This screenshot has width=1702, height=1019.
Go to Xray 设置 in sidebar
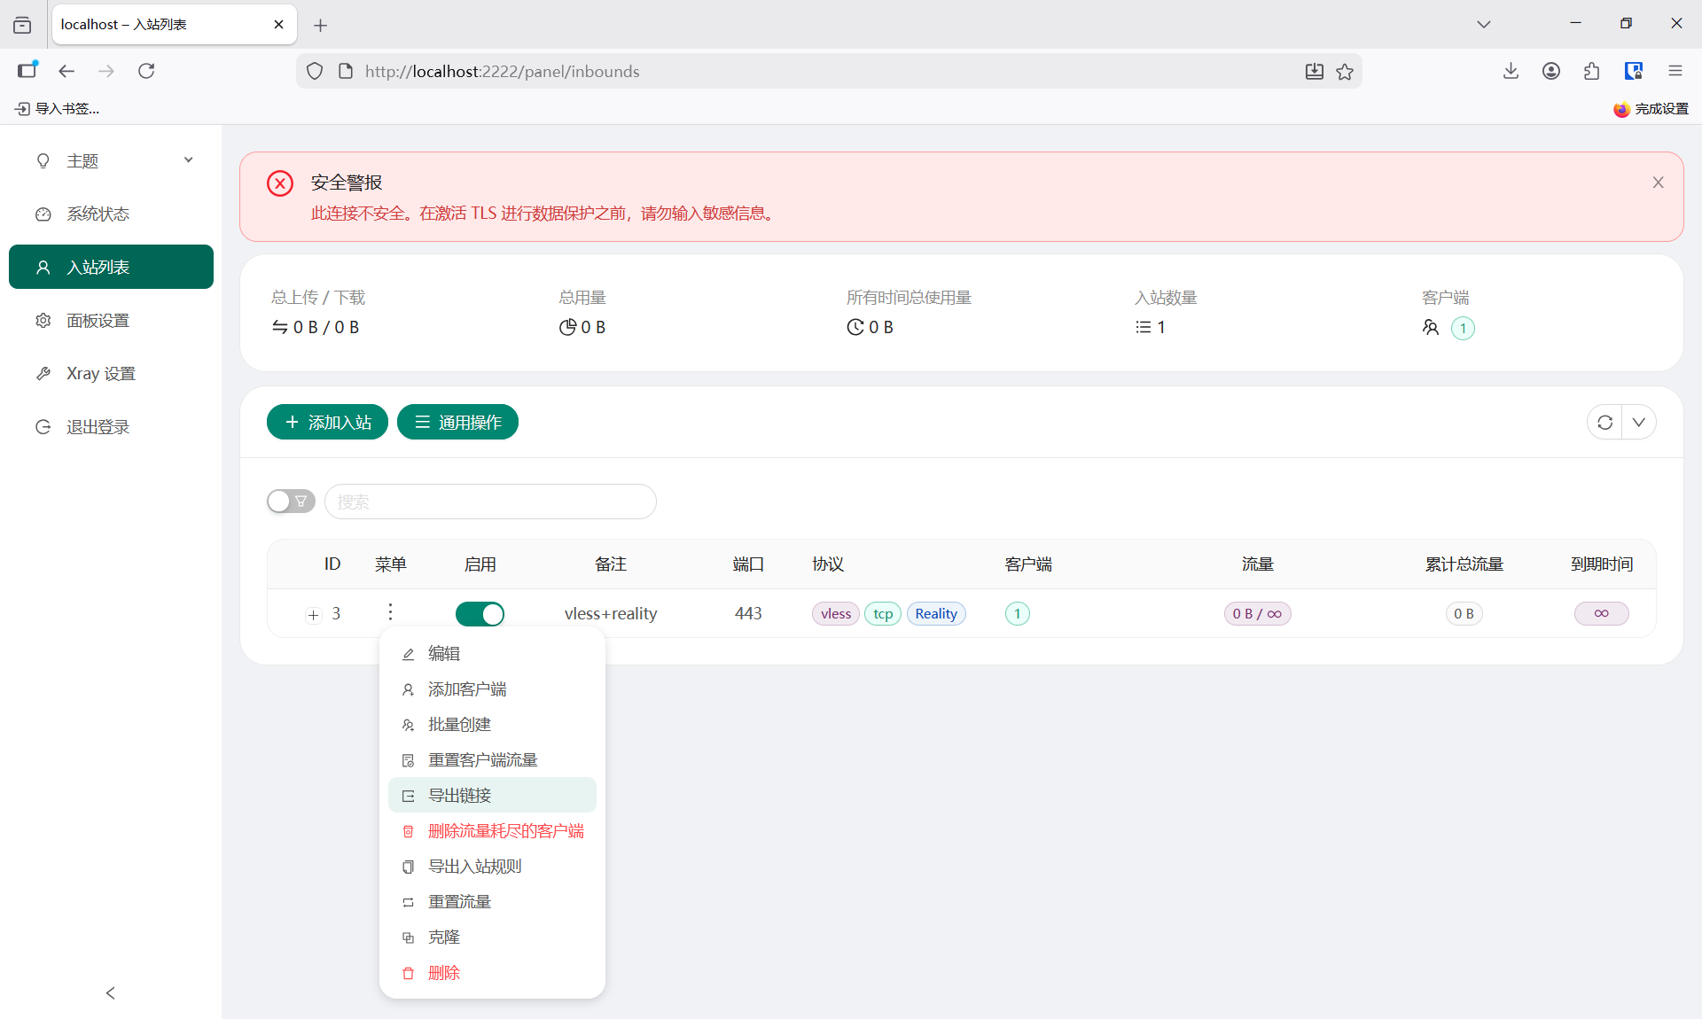point(100,374)
